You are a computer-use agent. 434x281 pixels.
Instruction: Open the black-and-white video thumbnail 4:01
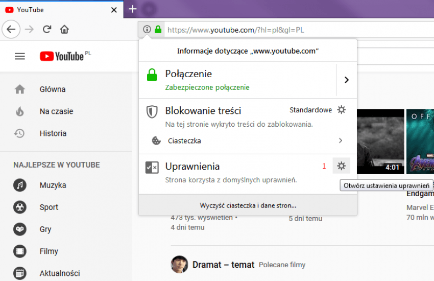tap(380, 142)
